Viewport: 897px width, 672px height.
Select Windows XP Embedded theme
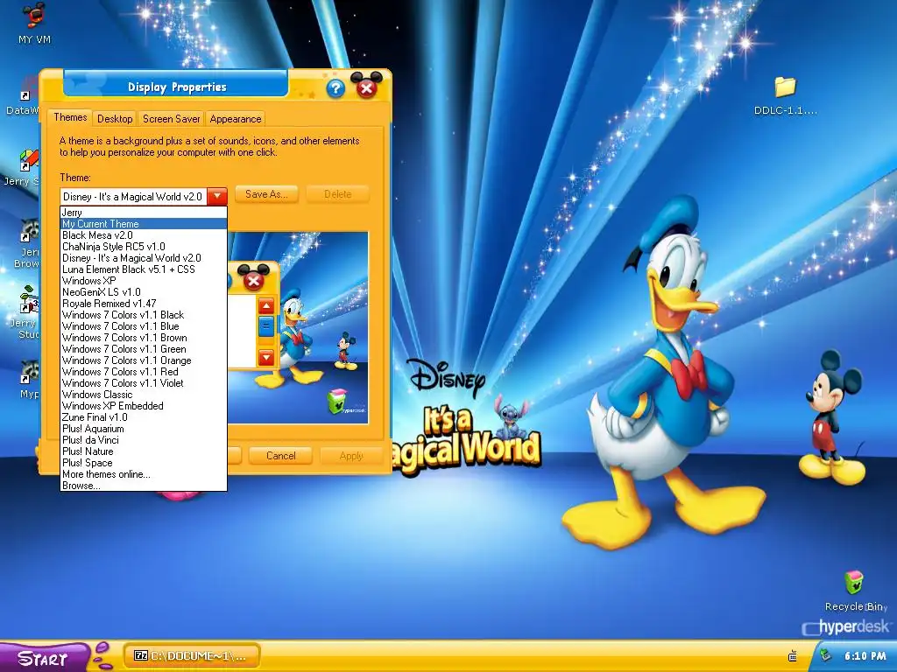coord(144,406)
